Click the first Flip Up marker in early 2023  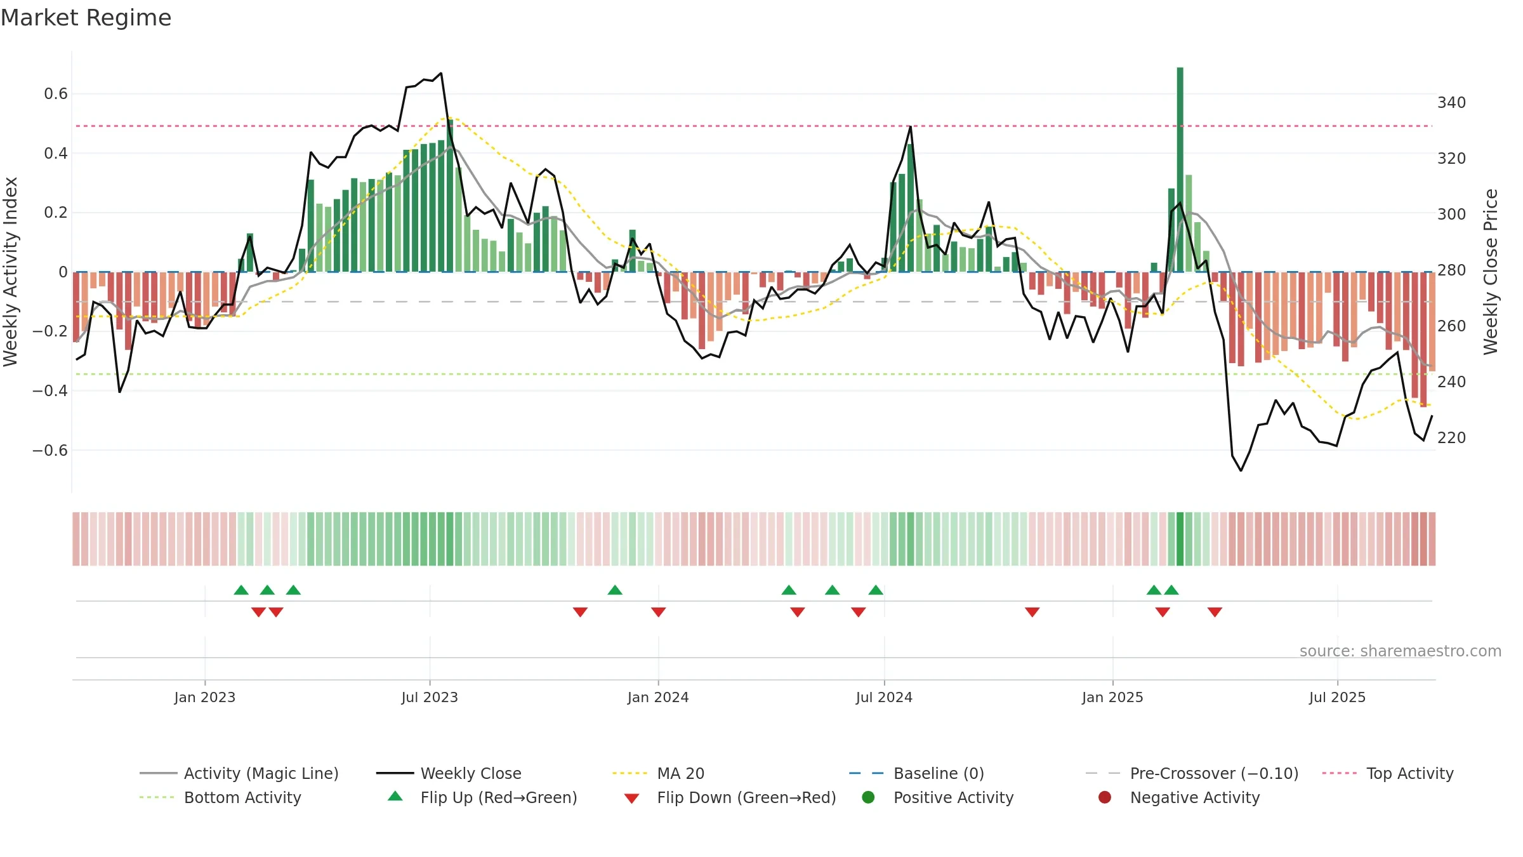click(241, 590)
